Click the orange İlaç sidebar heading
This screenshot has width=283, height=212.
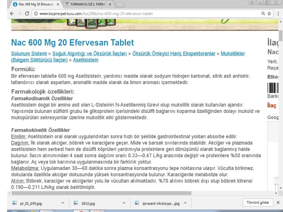pos(272,105)
